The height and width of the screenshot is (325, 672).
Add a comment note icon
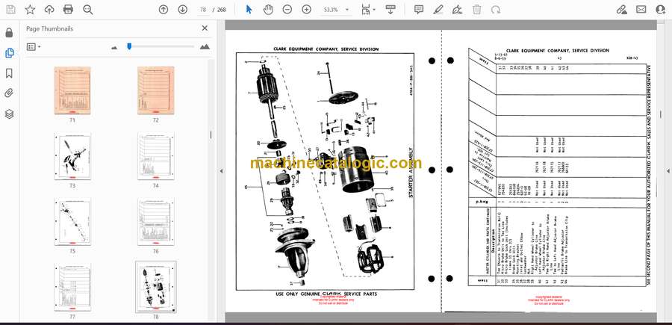click(x=419, y=10)
